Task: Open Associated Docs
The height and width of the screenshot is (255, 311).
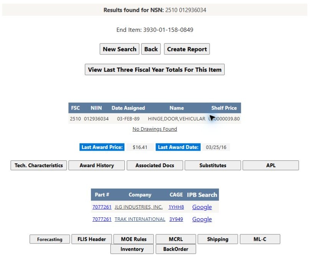Action: pos(155,165)
